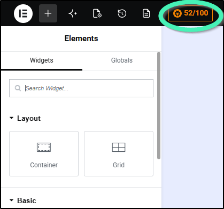Click the Add Element plus icon
Screen dimensions: 224x209
[x=48, y=13]
